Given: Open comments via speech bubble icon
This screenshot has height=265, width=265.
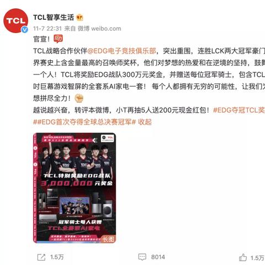Looking at the screenshot, I should pos(142,257).
